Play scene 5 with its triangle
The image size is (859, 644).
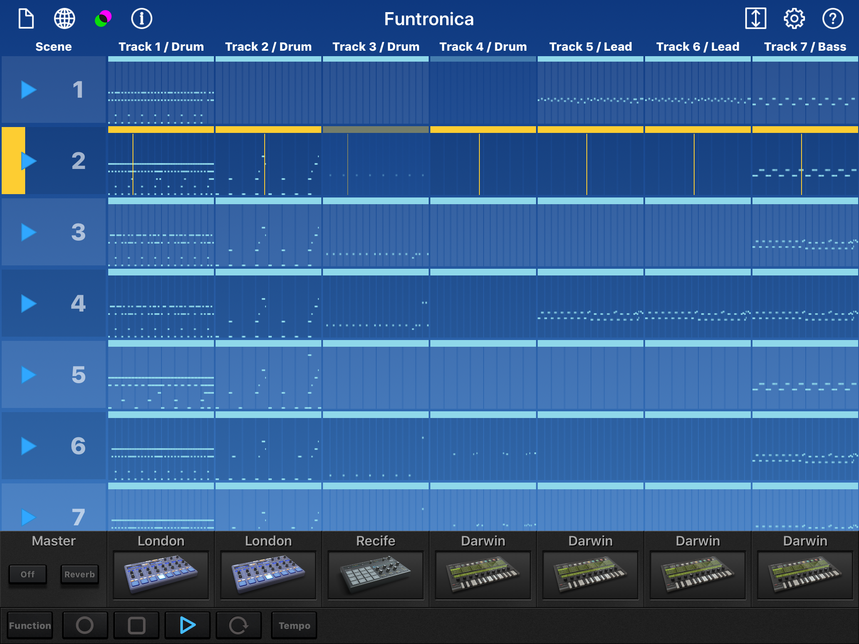29,375
